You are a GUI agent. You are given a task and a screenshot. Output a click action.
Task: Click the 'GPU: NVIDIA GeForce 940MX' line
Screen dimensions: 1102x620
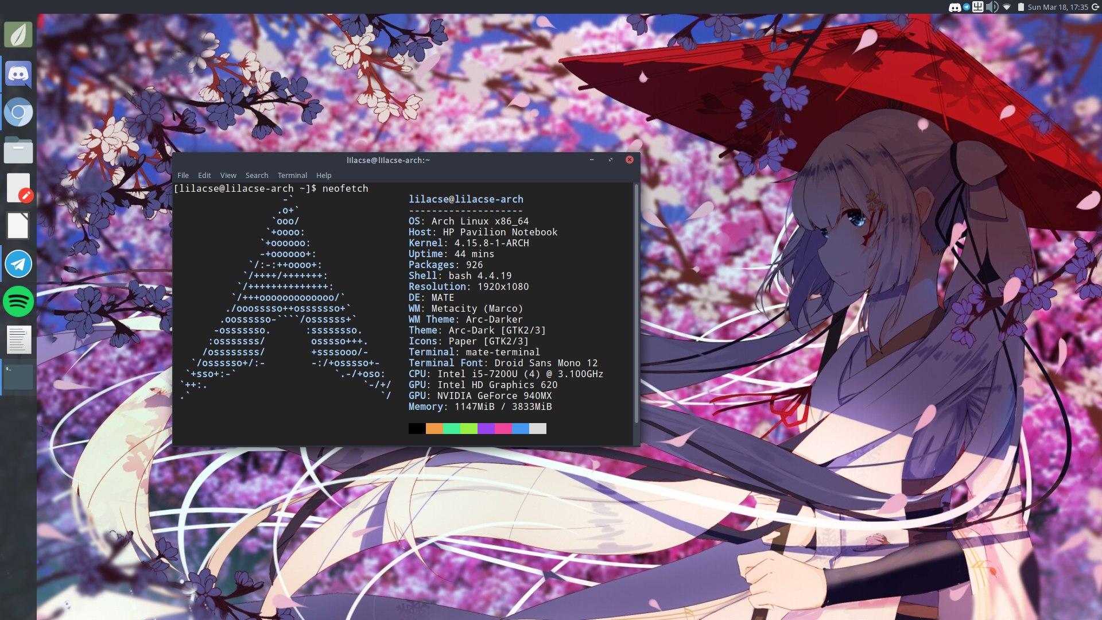pos(480,396)
